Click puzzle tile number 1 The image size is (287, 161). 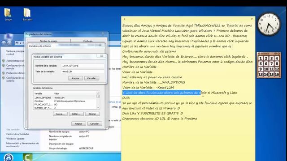(x=261, y=59)
